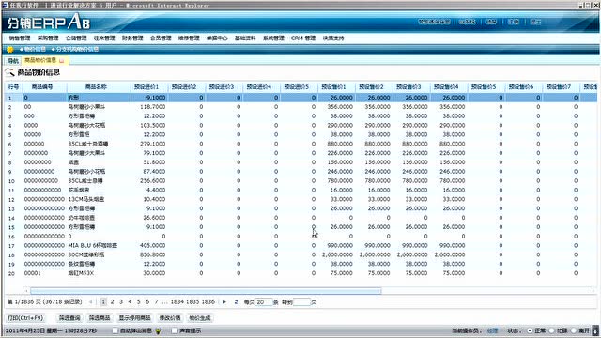601x338 pixels.
Task: Open the 系统管理 menu
Action: point(273,38)
